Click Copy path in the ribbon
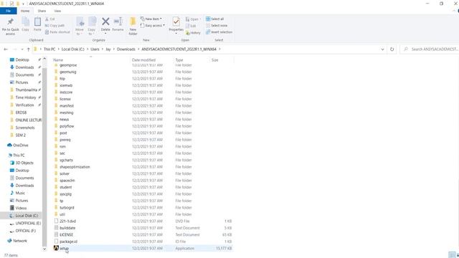The width and height of the screenshot is (459, 258). point(55,26)
